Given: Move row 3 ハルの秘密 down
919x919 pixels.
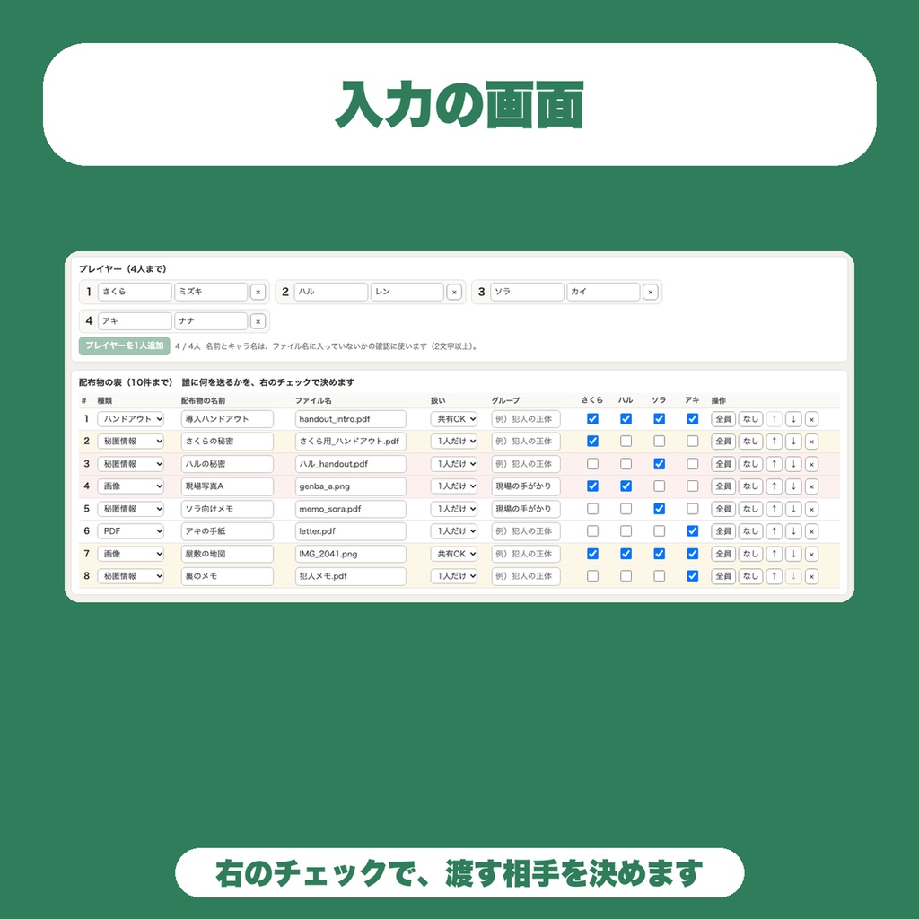Looking at the screenshot, I should pos(793,464).
